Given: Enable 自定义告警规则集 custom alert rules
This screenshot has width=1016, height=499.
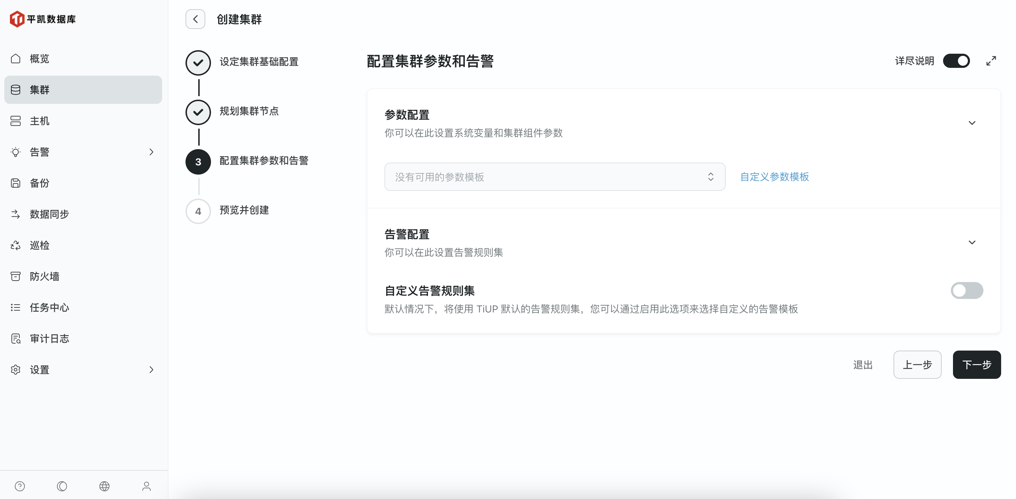Looking at the screenshot, I should coord(967,290).
